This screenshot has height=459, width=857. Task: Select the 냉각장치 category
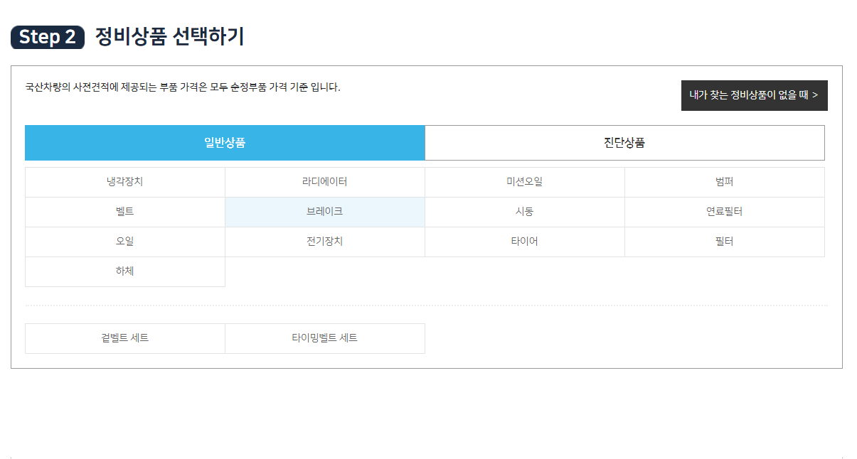[x=125, y=182]
